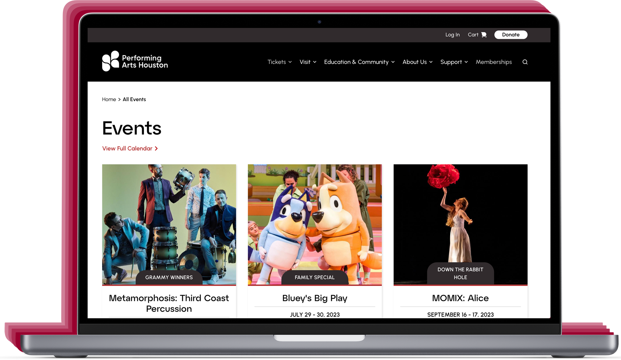Click the July 29 - 30, 2023 date
This screenshot has width=621, height=360.
[x=315, y=315]
